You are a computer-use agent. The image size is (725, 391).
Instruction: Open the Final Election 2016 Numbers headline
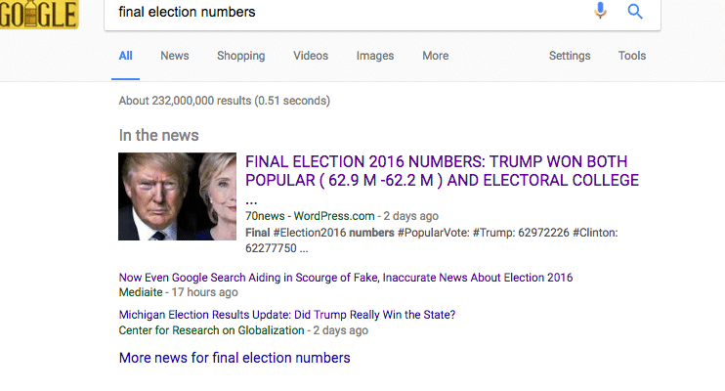click(x=442, y=180)
